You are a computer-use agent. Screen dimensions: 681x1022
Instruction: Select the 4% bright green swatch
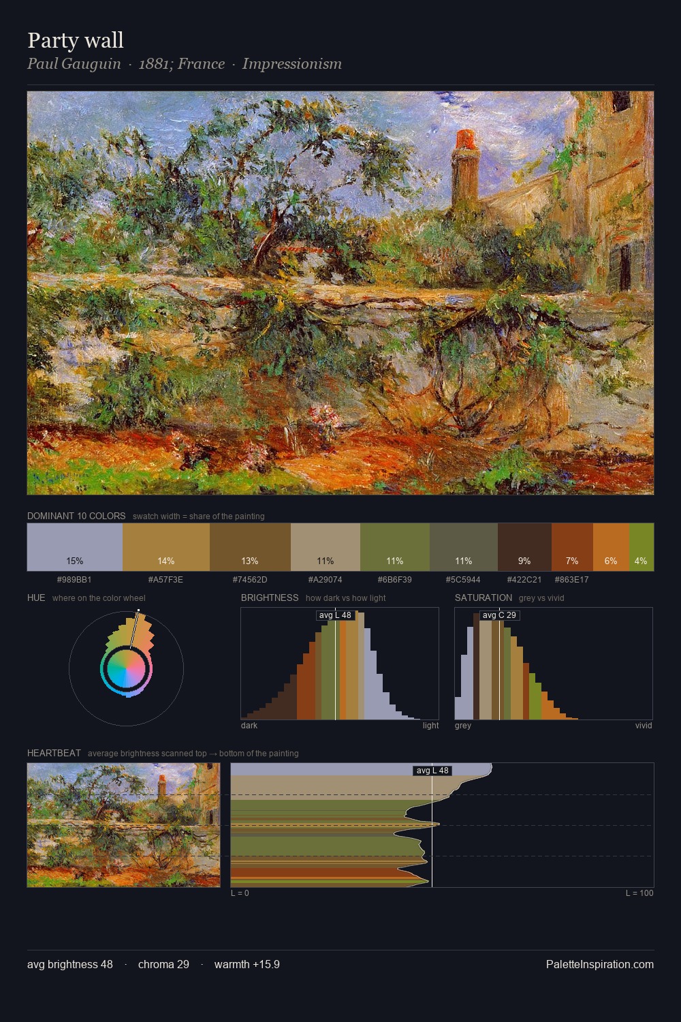[x=642, y=547]
